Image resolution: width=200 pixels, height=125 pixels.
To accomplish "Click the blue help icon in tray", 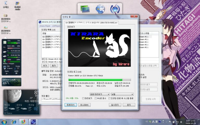I will 160,122.
